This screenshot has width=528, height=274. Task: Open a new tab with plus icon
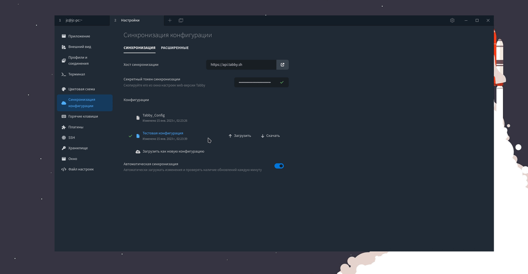170,20
